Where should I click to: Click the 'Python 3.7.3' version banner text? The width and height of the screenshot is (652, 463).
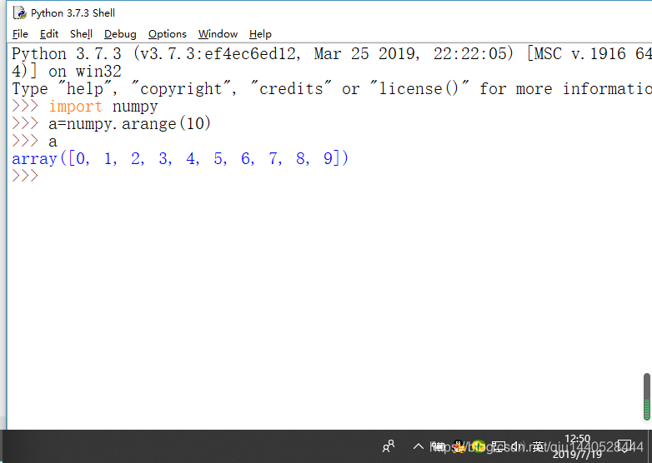coord(67,54)
